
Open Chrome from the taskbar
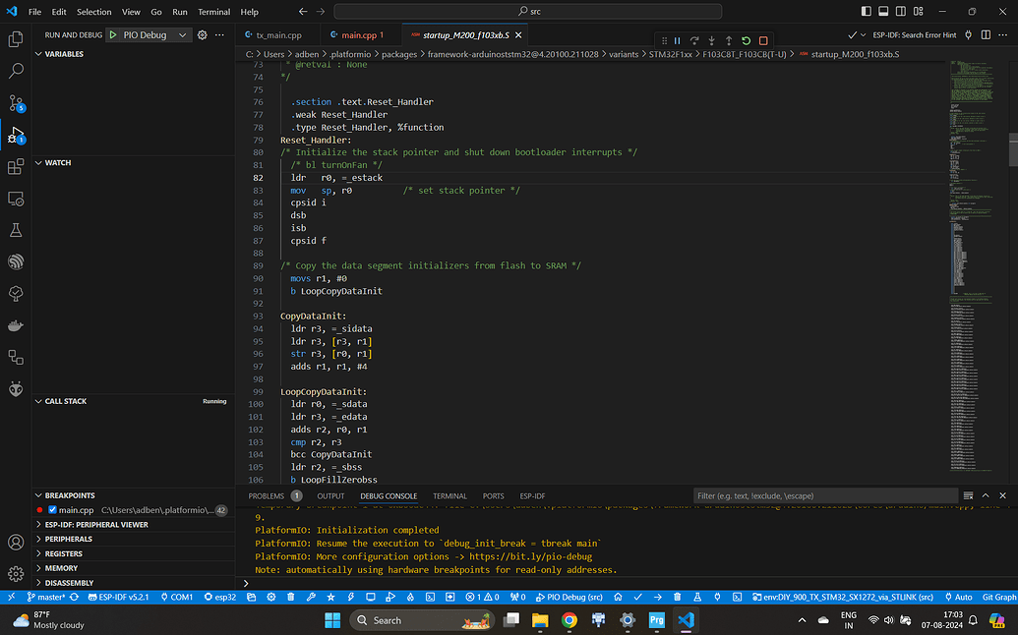[x=569, y=620]
